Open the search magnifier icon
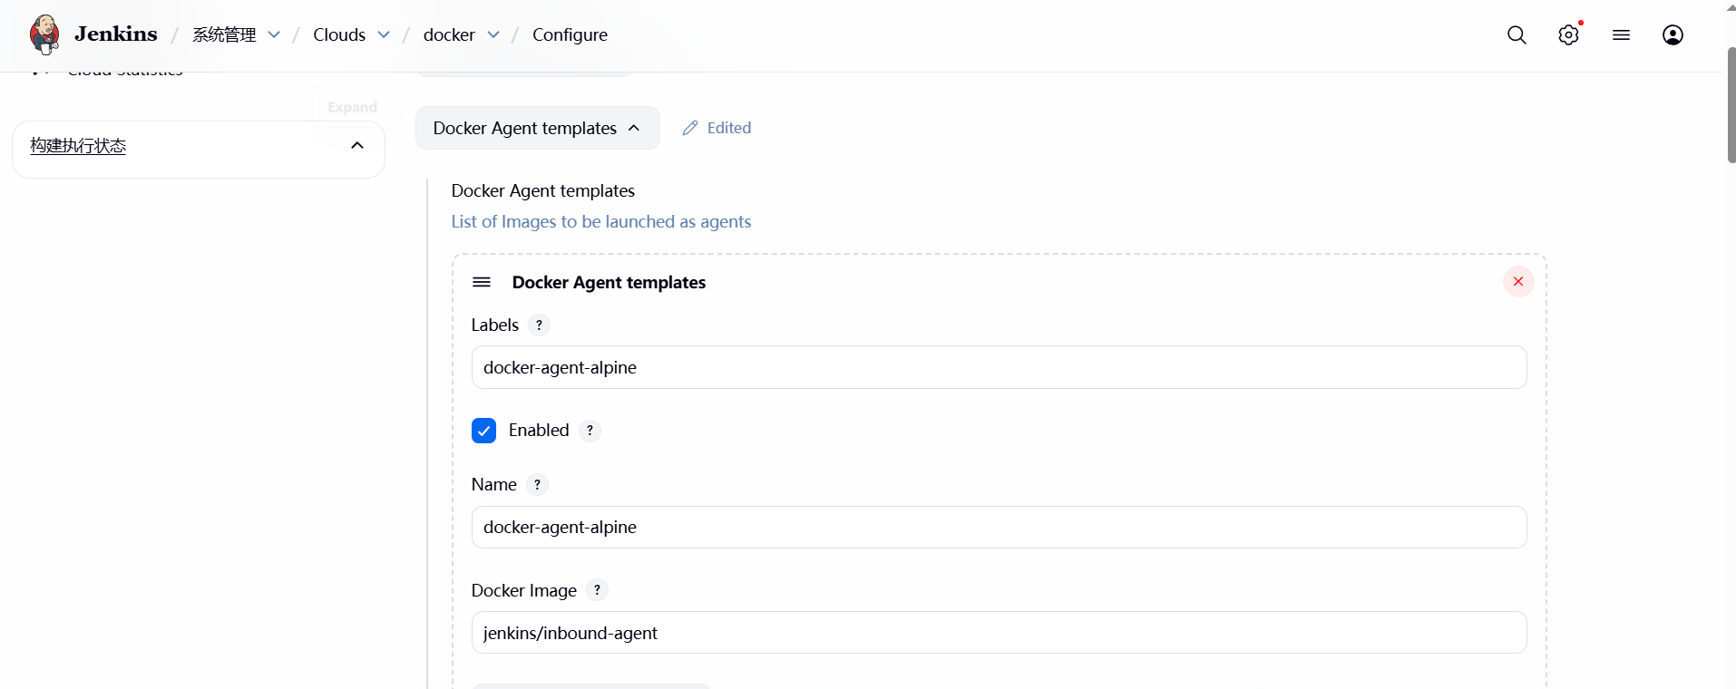The width and height of the screenshot is (1736, 689). (1517, 34)
